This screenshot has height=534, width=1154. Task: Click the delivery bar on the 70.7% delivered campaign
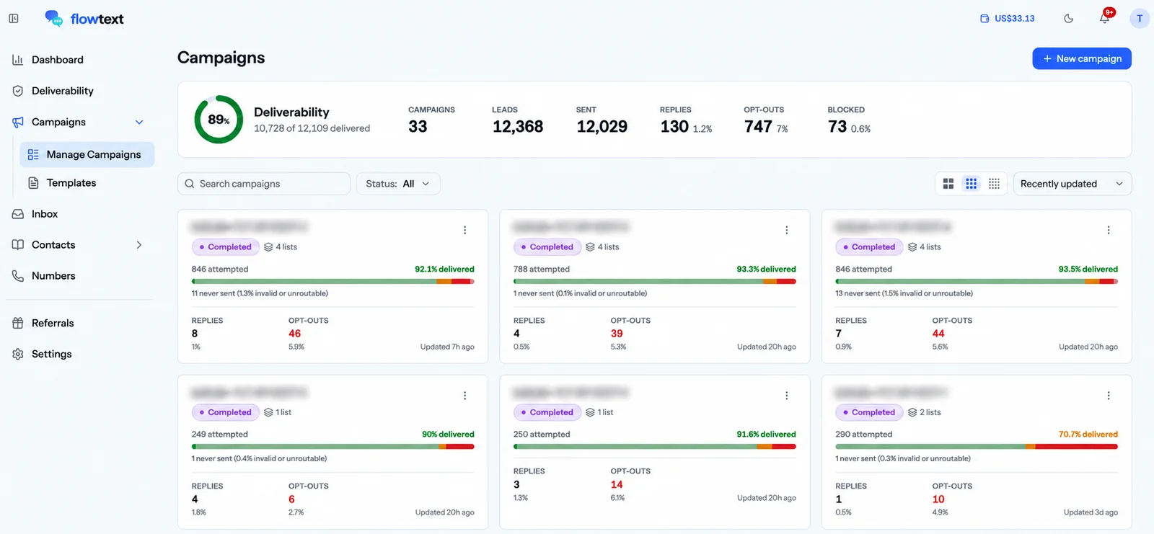click(x=977, y=447)
